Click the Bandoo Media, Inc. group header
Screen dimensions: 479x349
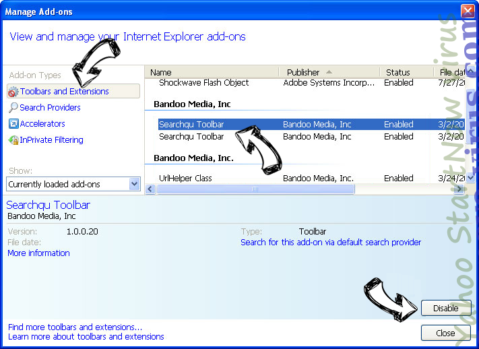(193, 158)
